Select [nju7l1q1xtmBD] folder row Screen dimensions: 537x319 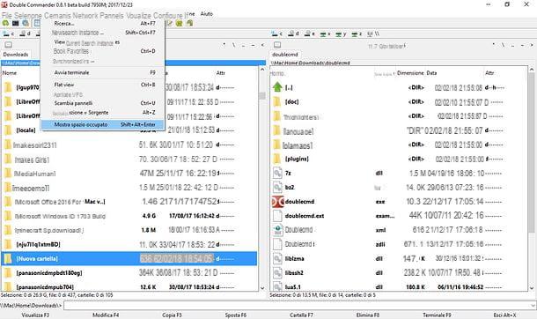click(x=129, y=244)
